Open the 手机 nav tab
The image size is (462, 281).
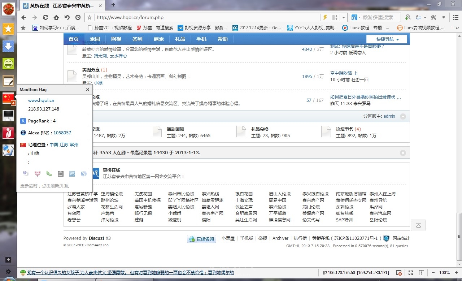coord(201,39)
